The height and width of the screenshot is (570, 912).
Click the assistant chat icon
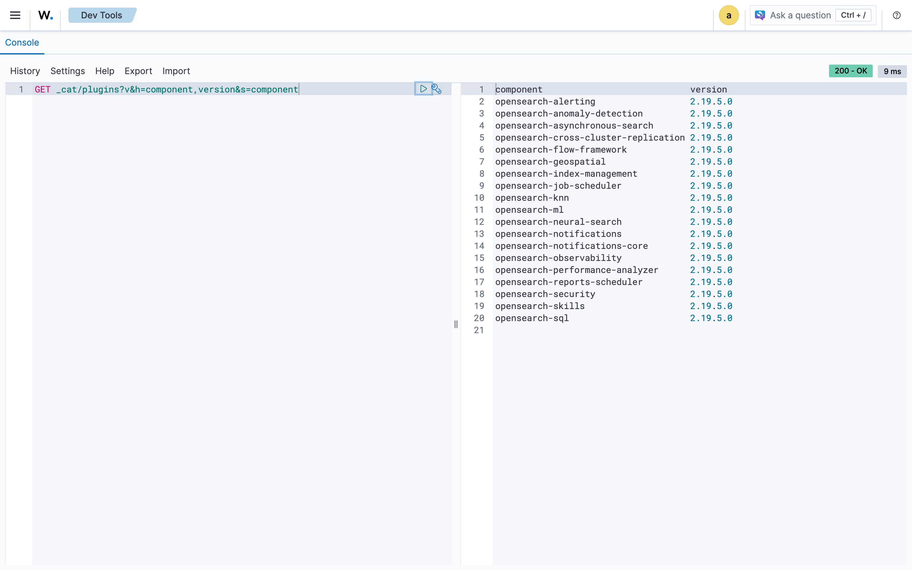[759, 15]
